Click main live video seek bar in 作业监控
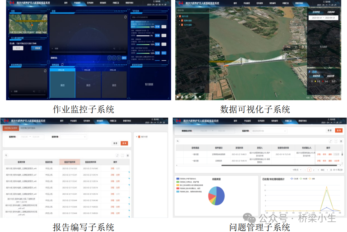This screenshot has height=232, width=347. click(x=89, y=52)
